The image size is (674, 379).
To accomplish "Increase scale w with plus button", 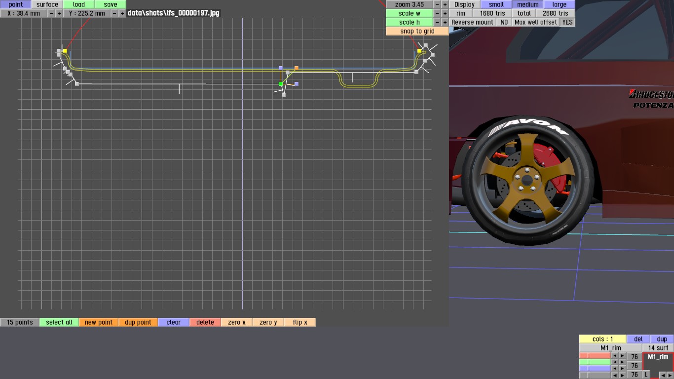I will tap(445, 13).
